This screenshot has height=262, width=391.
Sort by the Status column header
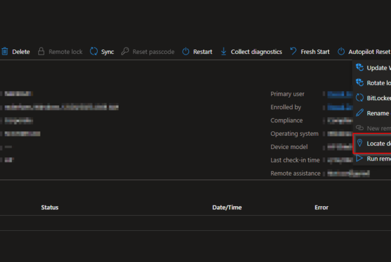pyautogui.click(x=50, y=207)
